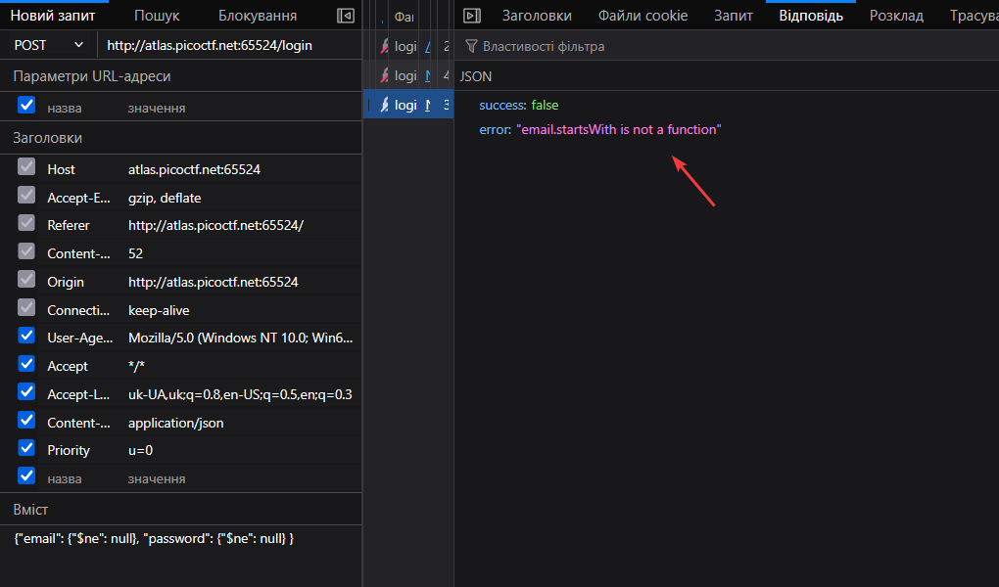
Task: Click the details pane toggle icon
Action: tap(471, 16)
